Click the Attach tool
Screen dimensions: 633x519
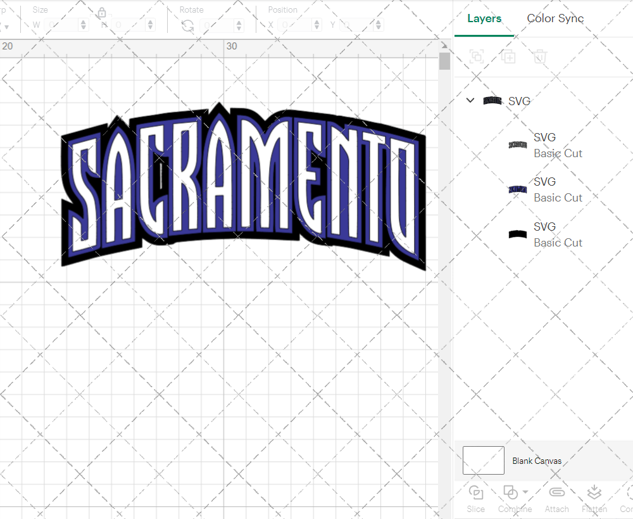tap(556, 499)
